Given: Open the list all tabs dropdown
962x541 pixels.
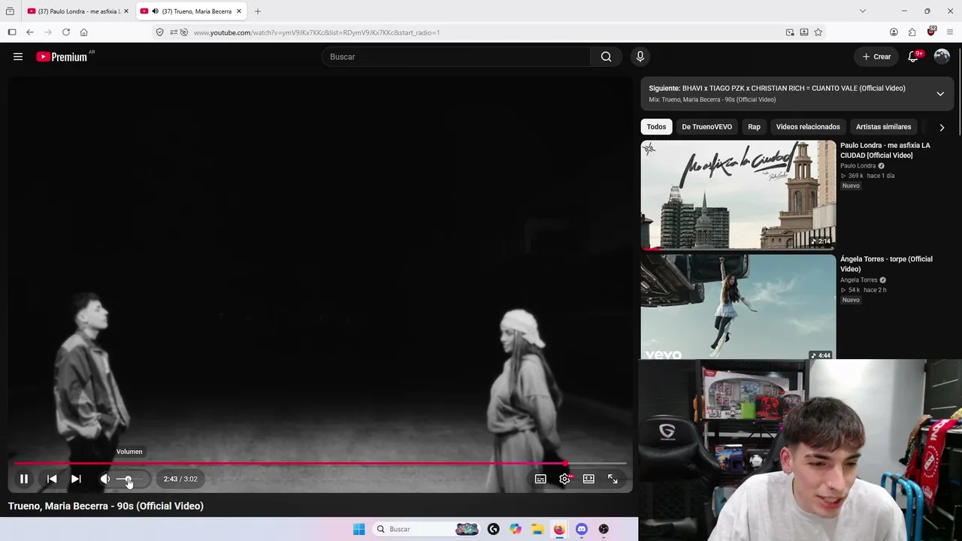Looking at the screenshot, I should tap(863, 11).
